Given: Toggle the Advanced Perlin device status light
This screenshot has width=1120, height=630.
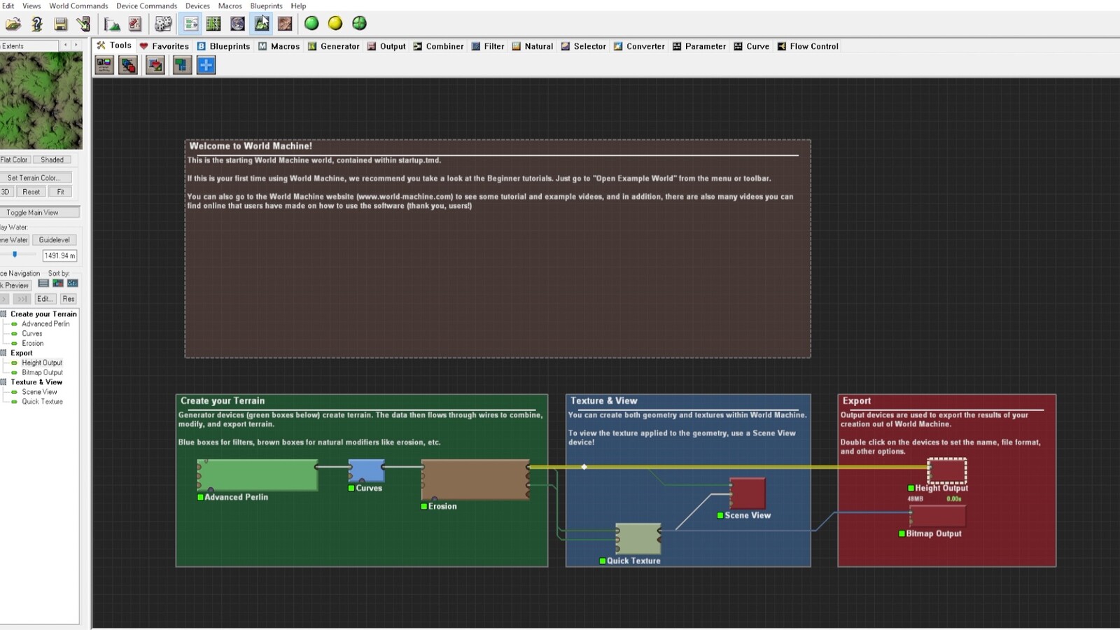Looking at the screenshot, I should tap(200, 497).
